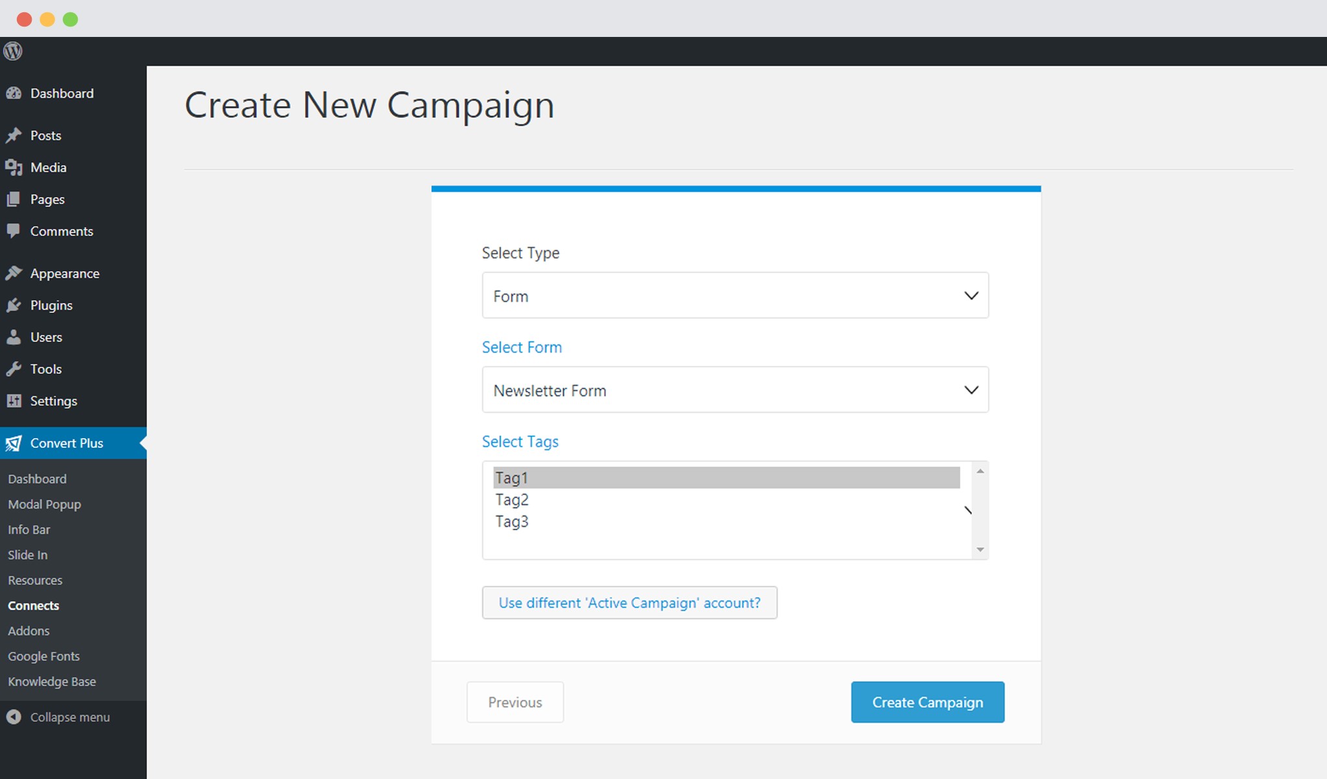1327x779 pixels.
Task: Click the green maximize window button
Action: 70,19
